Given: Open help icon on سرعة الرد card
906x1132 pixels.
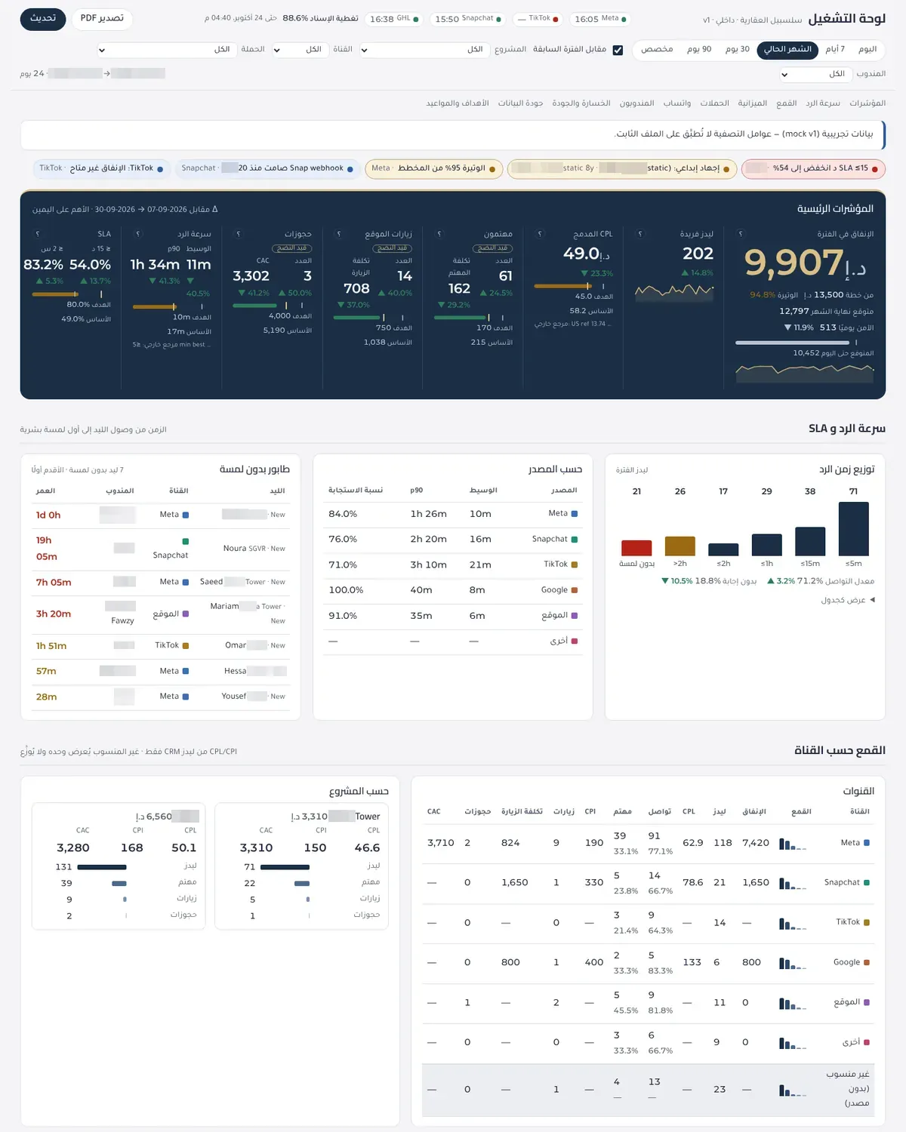Looking at the screenshot, I should (138, 234).
